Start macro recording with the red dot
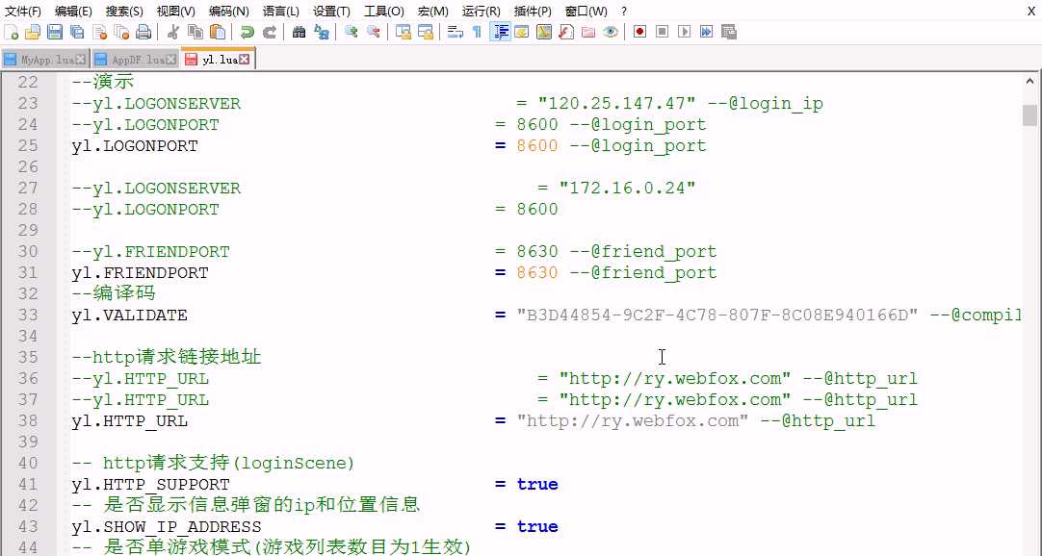The height and width of the screenshot is (556, 1042). pyautogui.click(x=640, y=32)
